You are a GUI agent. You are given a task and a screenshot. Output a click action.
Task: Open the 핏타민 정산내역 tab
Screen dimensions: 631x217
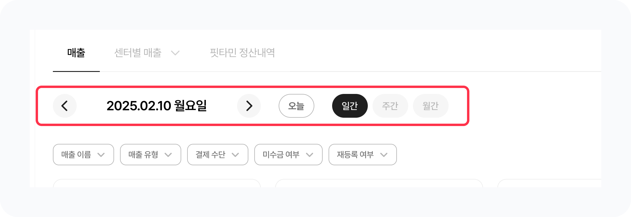point(242,53)
